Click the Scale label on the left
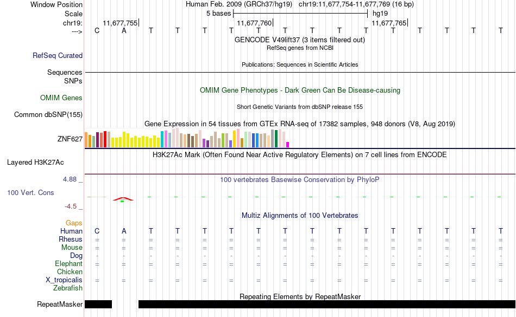 tap(73, 14)
